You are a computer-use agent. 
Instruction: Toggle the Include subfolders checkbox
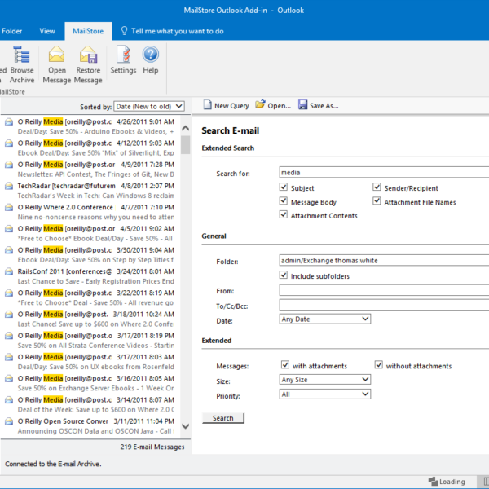point(283,275)
